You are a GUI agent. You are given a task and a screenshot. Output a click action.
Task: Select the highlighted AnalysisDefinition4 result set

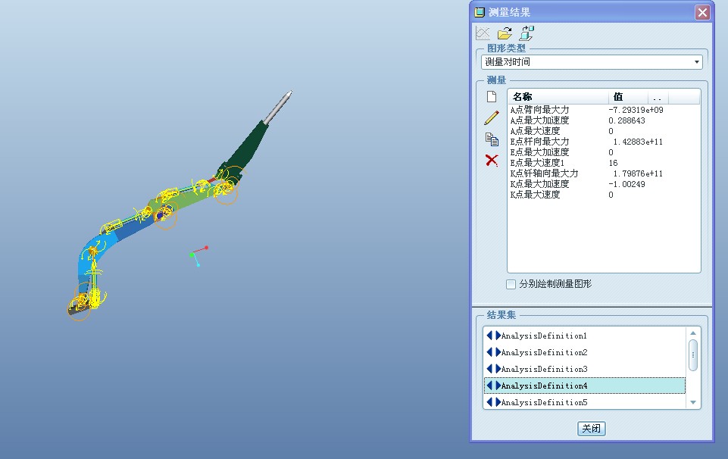pyautogui.click(x=585, y=386)
